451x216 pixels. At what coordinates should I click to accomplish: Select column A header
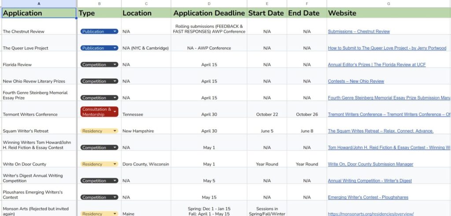pyautogui.click(x=39, y=4)
